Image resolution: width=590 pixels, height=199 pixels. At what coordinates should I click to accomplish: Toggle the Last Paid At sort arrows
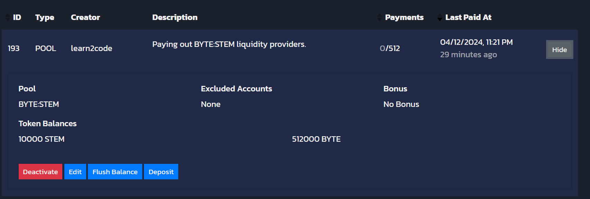tap(439, 17)
